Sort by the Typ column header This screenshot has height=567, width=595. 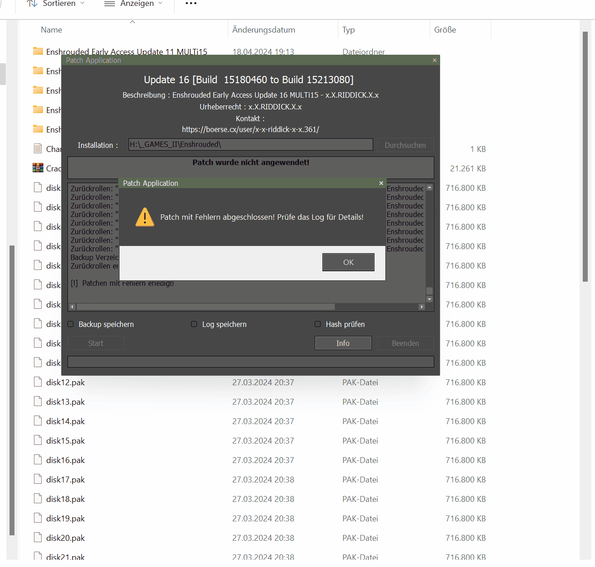click(x=349, y=30)
